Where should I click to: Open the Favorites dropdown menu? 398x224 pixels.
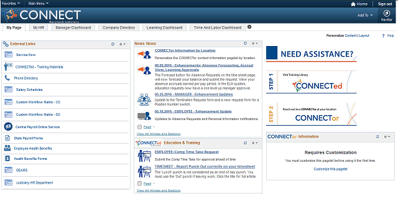[x=11, y=4]
